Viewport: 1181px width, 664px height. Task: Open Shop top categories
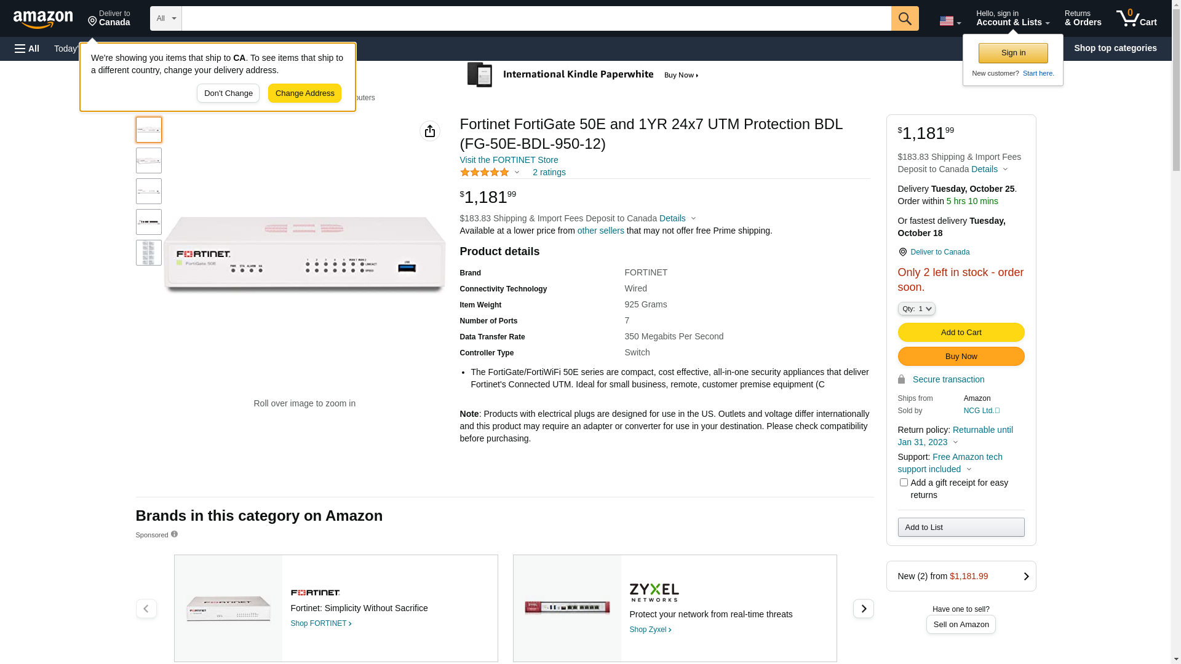[x=1115, y=48]
